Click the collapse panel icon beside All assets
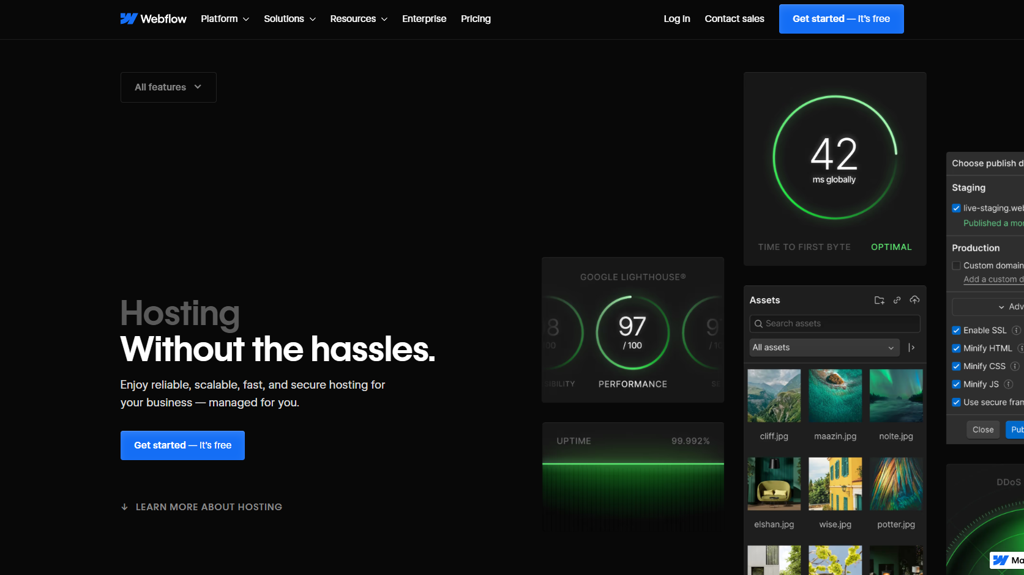 pyautogui.click(x=911, y=348)
